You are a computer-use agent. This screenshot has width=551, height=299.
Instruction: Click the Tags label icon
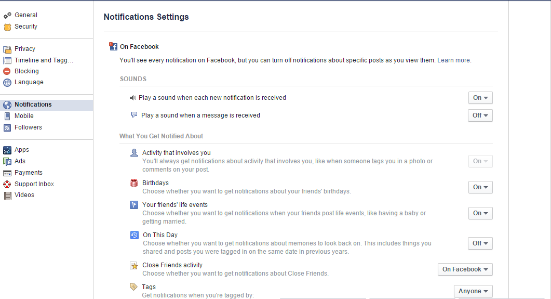[133, 287]
